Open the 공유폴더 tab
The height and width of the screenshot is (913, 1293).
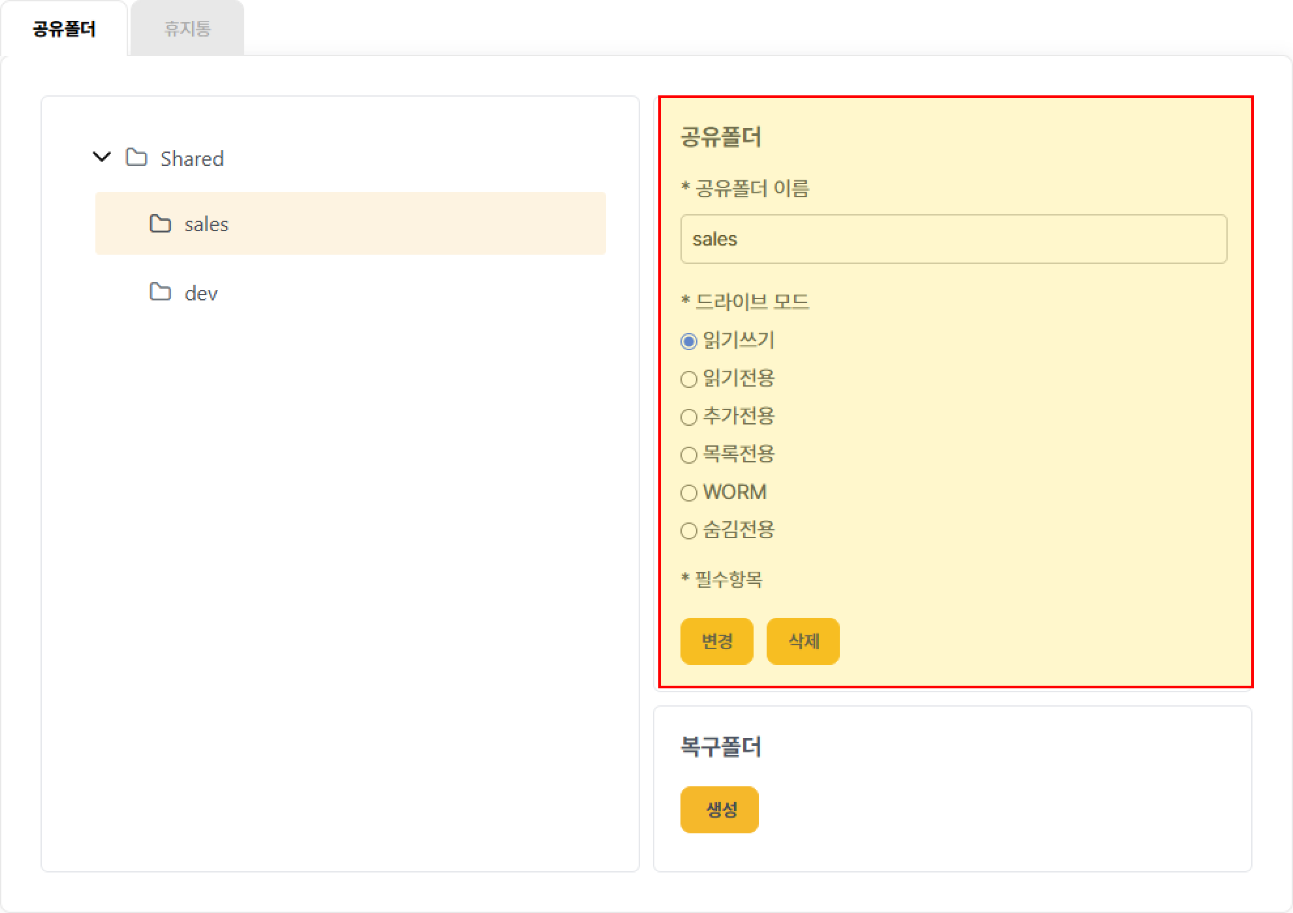point(64,29)
